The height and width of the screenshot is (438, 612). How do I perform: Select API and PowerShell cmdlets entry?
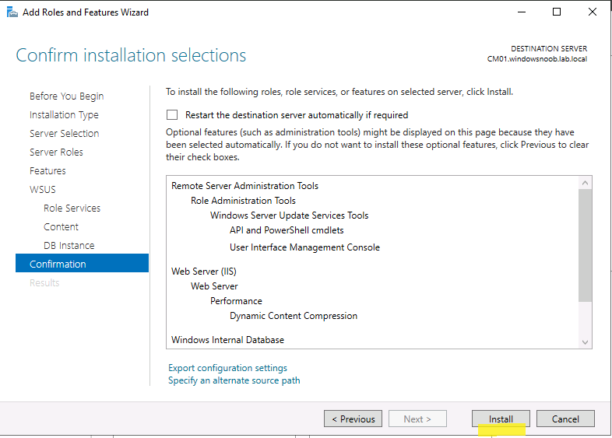(287, 230)
